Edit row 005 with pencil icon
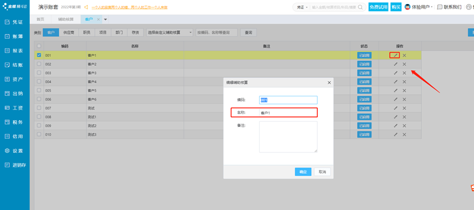Image resolution: width=474 pixels, height=210 pixels. tap(396, 90)
